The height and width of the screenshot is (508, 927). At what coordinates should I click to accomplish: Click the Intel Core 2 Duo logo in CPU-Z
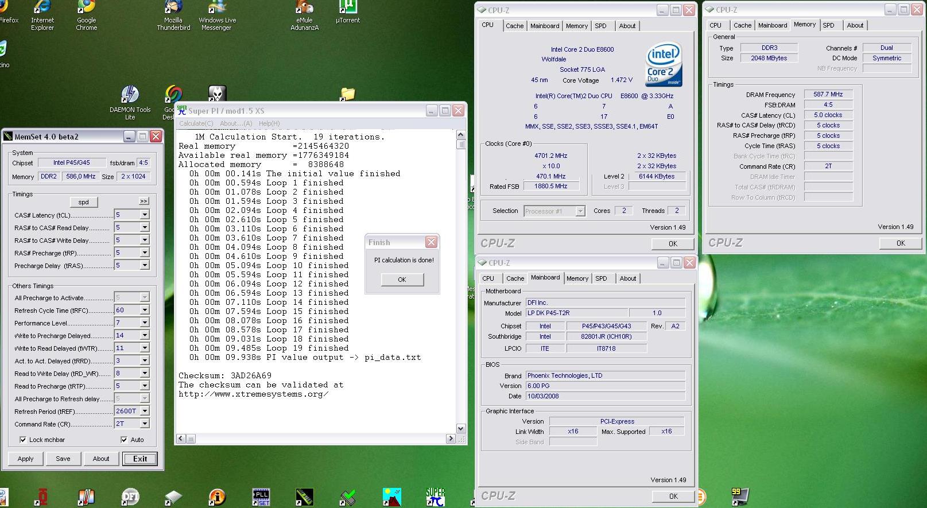point(664,64)
